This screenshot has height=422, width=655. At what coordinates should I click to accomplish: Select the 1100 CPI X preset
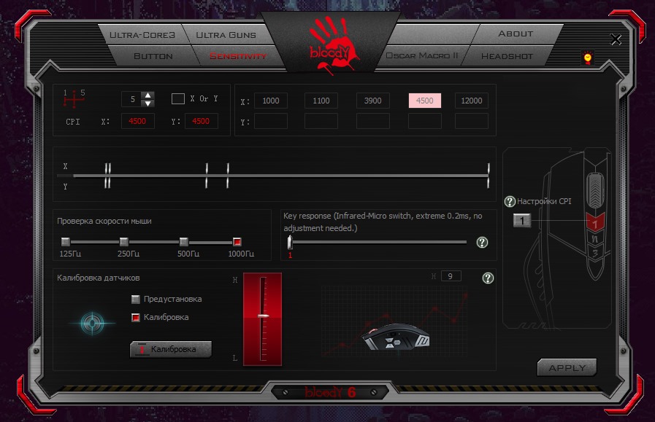(321, 101)
